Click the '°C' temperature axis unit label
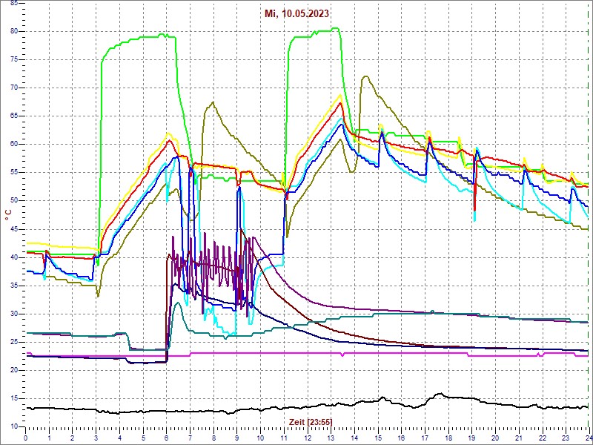The height and width of the screenshot is (445, 593). pyautogui.click(x=8, y=215)
